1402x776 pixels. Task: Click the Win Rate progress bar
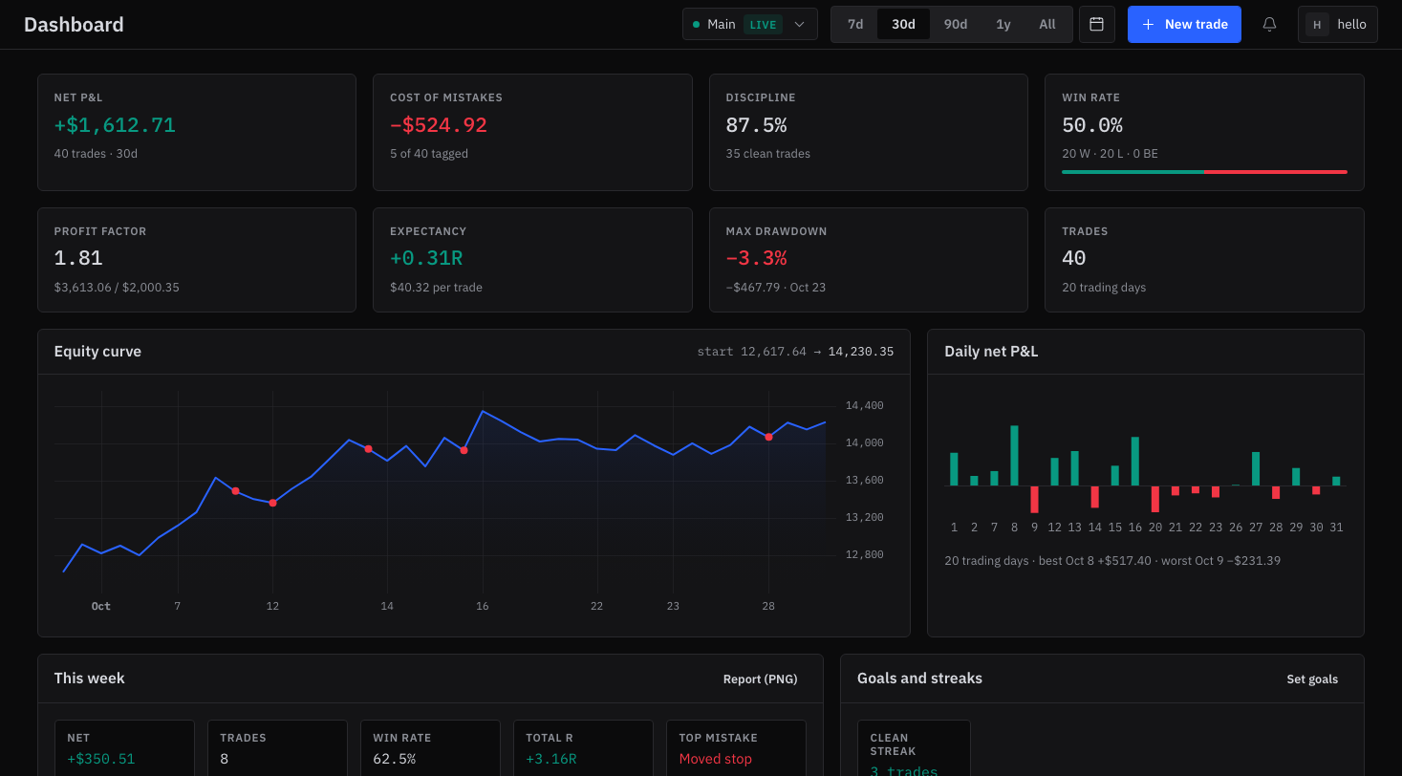tap(1204, 172)
